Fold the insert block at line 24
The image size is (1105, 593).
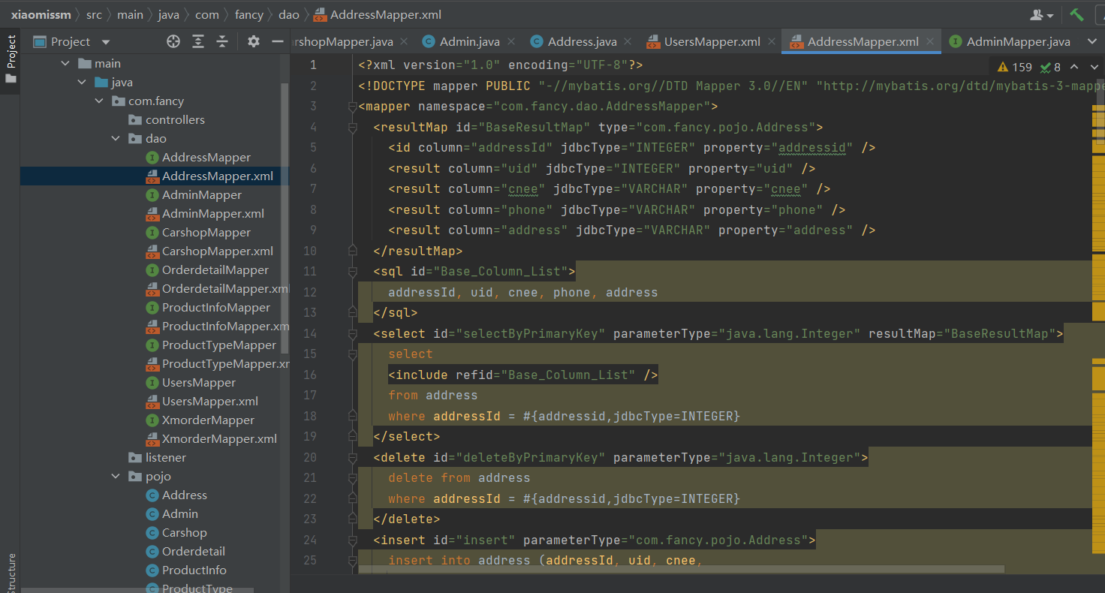pyautogui.click(x=352, y=540)
